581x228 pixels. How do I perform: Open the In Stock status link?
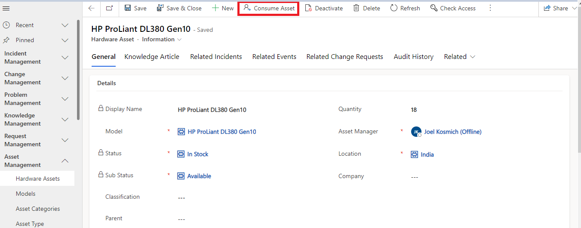[198, 154]
